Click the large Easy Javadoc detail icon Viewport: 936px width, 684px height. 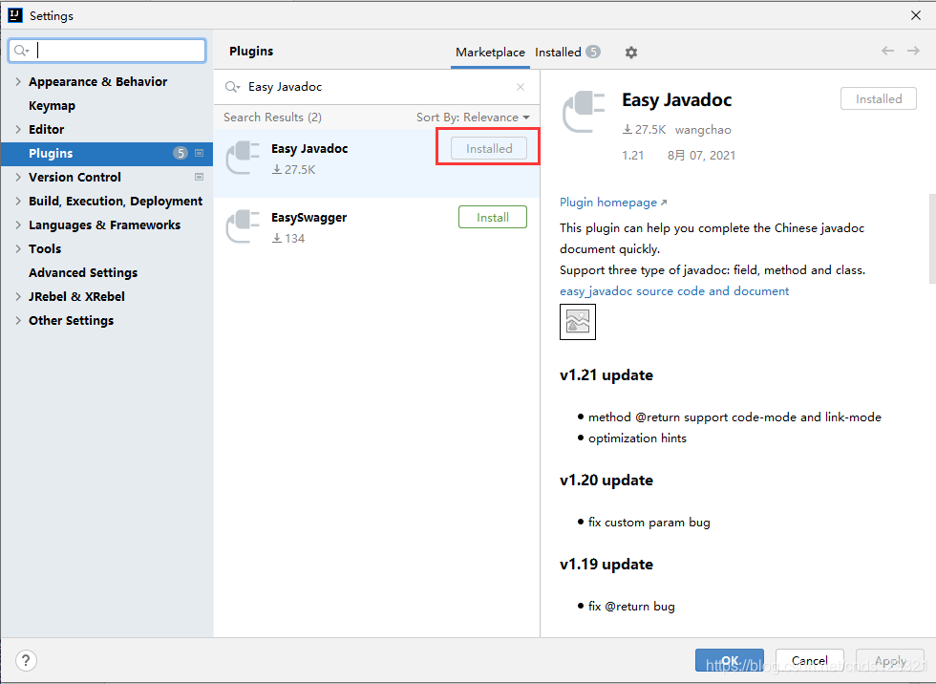[x=584, y=112]
